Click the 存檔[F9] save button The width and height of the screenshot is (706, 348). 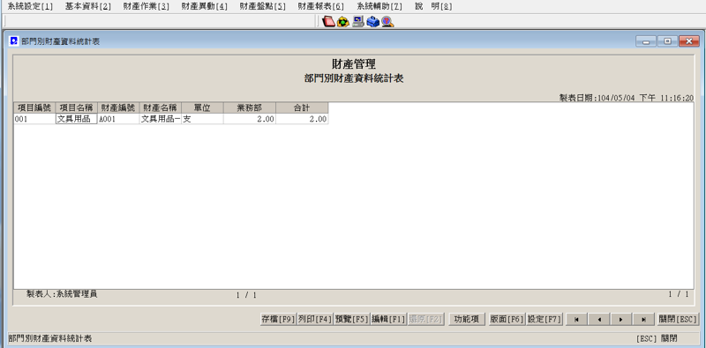coord(278,319)
